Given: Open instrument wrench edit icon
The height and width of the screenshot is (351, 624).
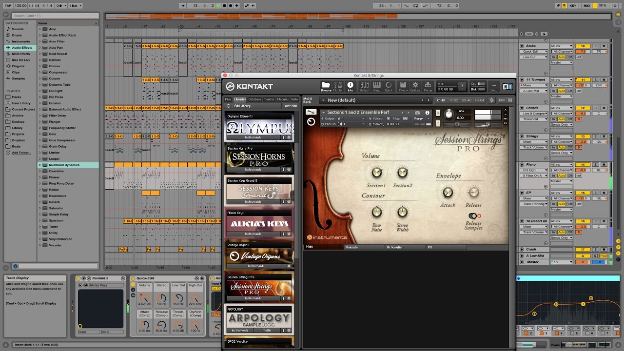Looking at the screenshot, I should pos(310,112).
